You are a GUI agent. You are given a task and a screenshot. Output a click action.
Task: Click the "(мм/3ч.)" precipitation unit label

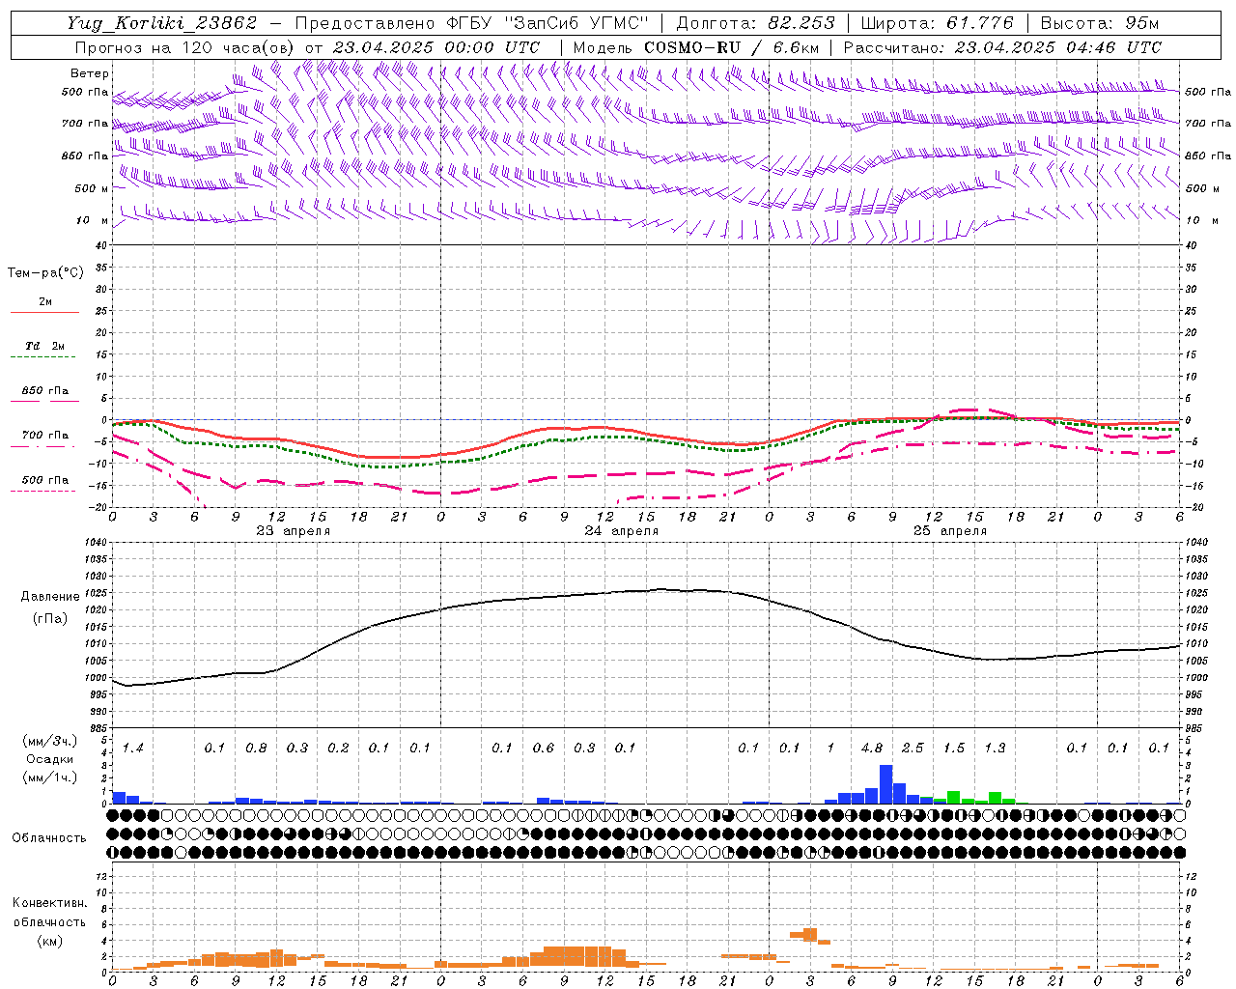(x=50, y=741)
